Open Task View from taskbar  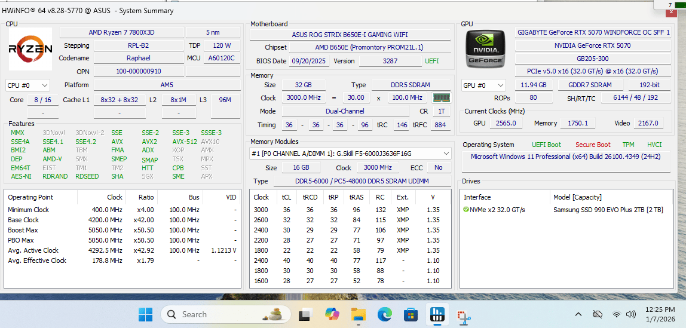click(305, 314)
